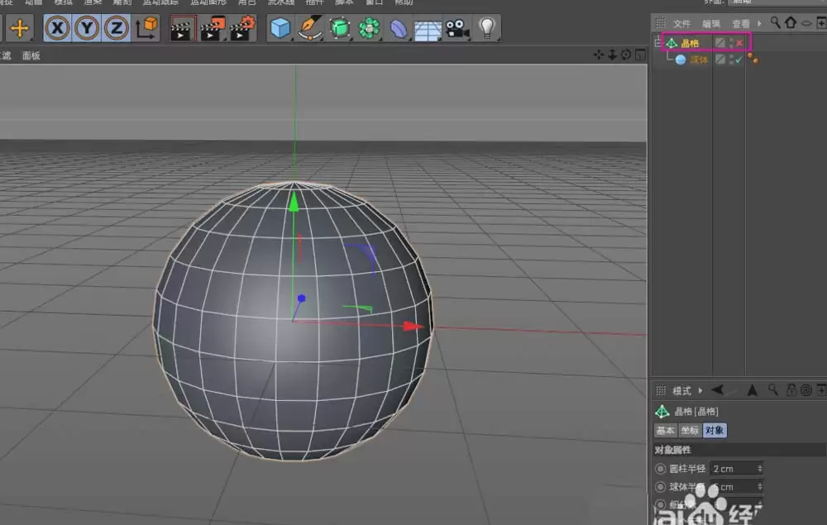
Task: Click the lock icon above the Attributes panel
Action: (791, 389)
